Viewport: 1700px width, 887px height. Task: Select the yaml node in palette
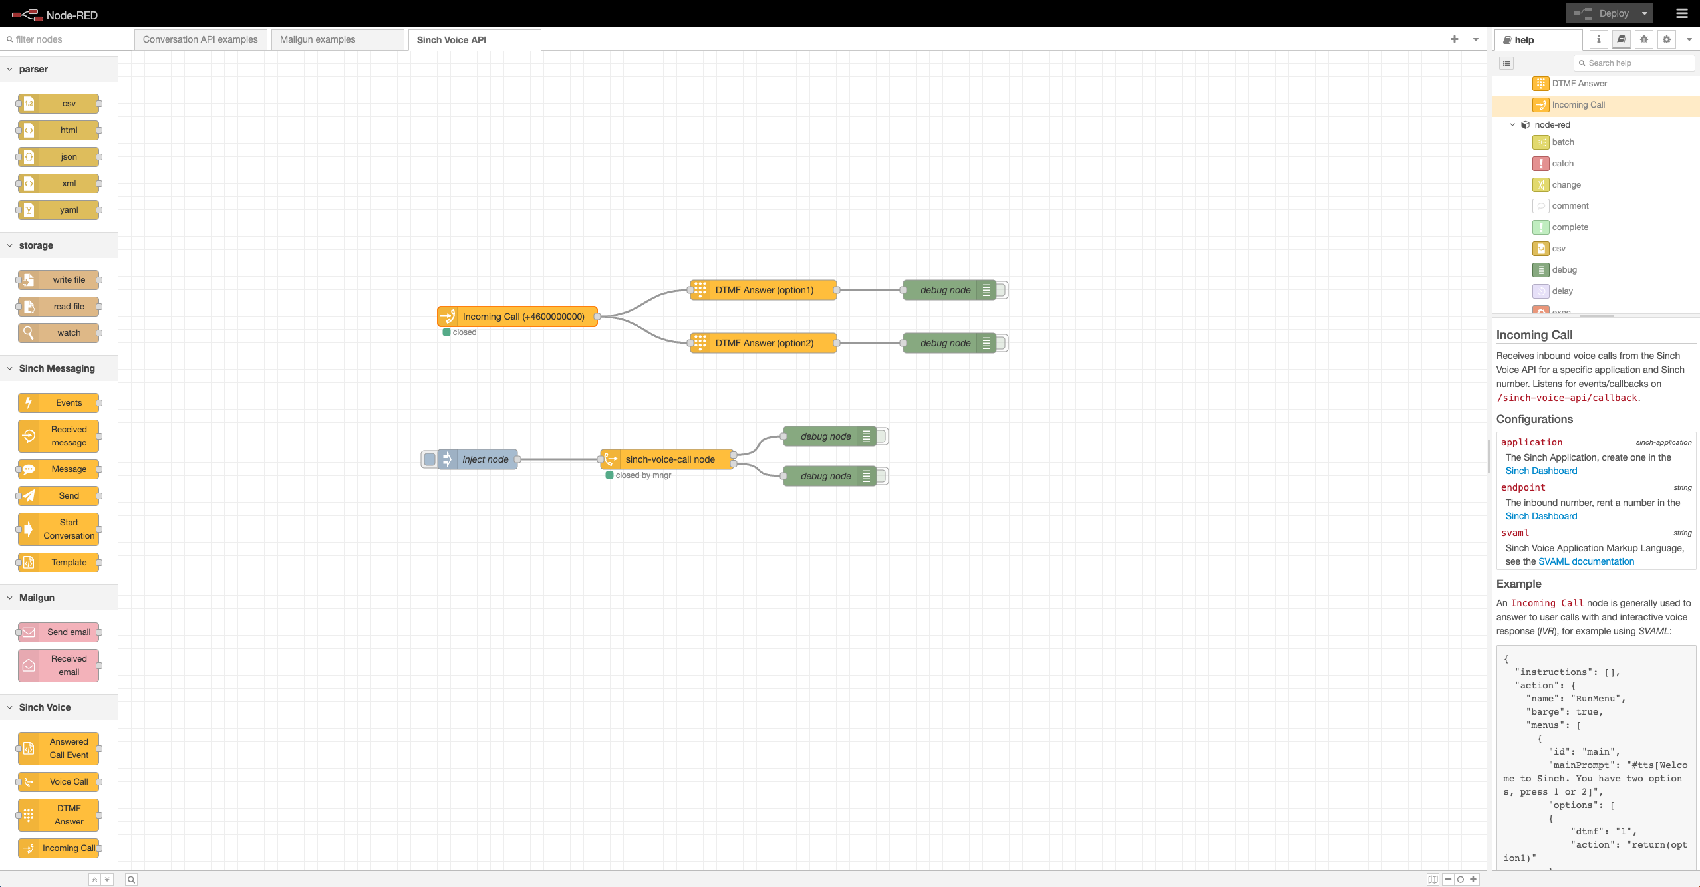point(59,210)
